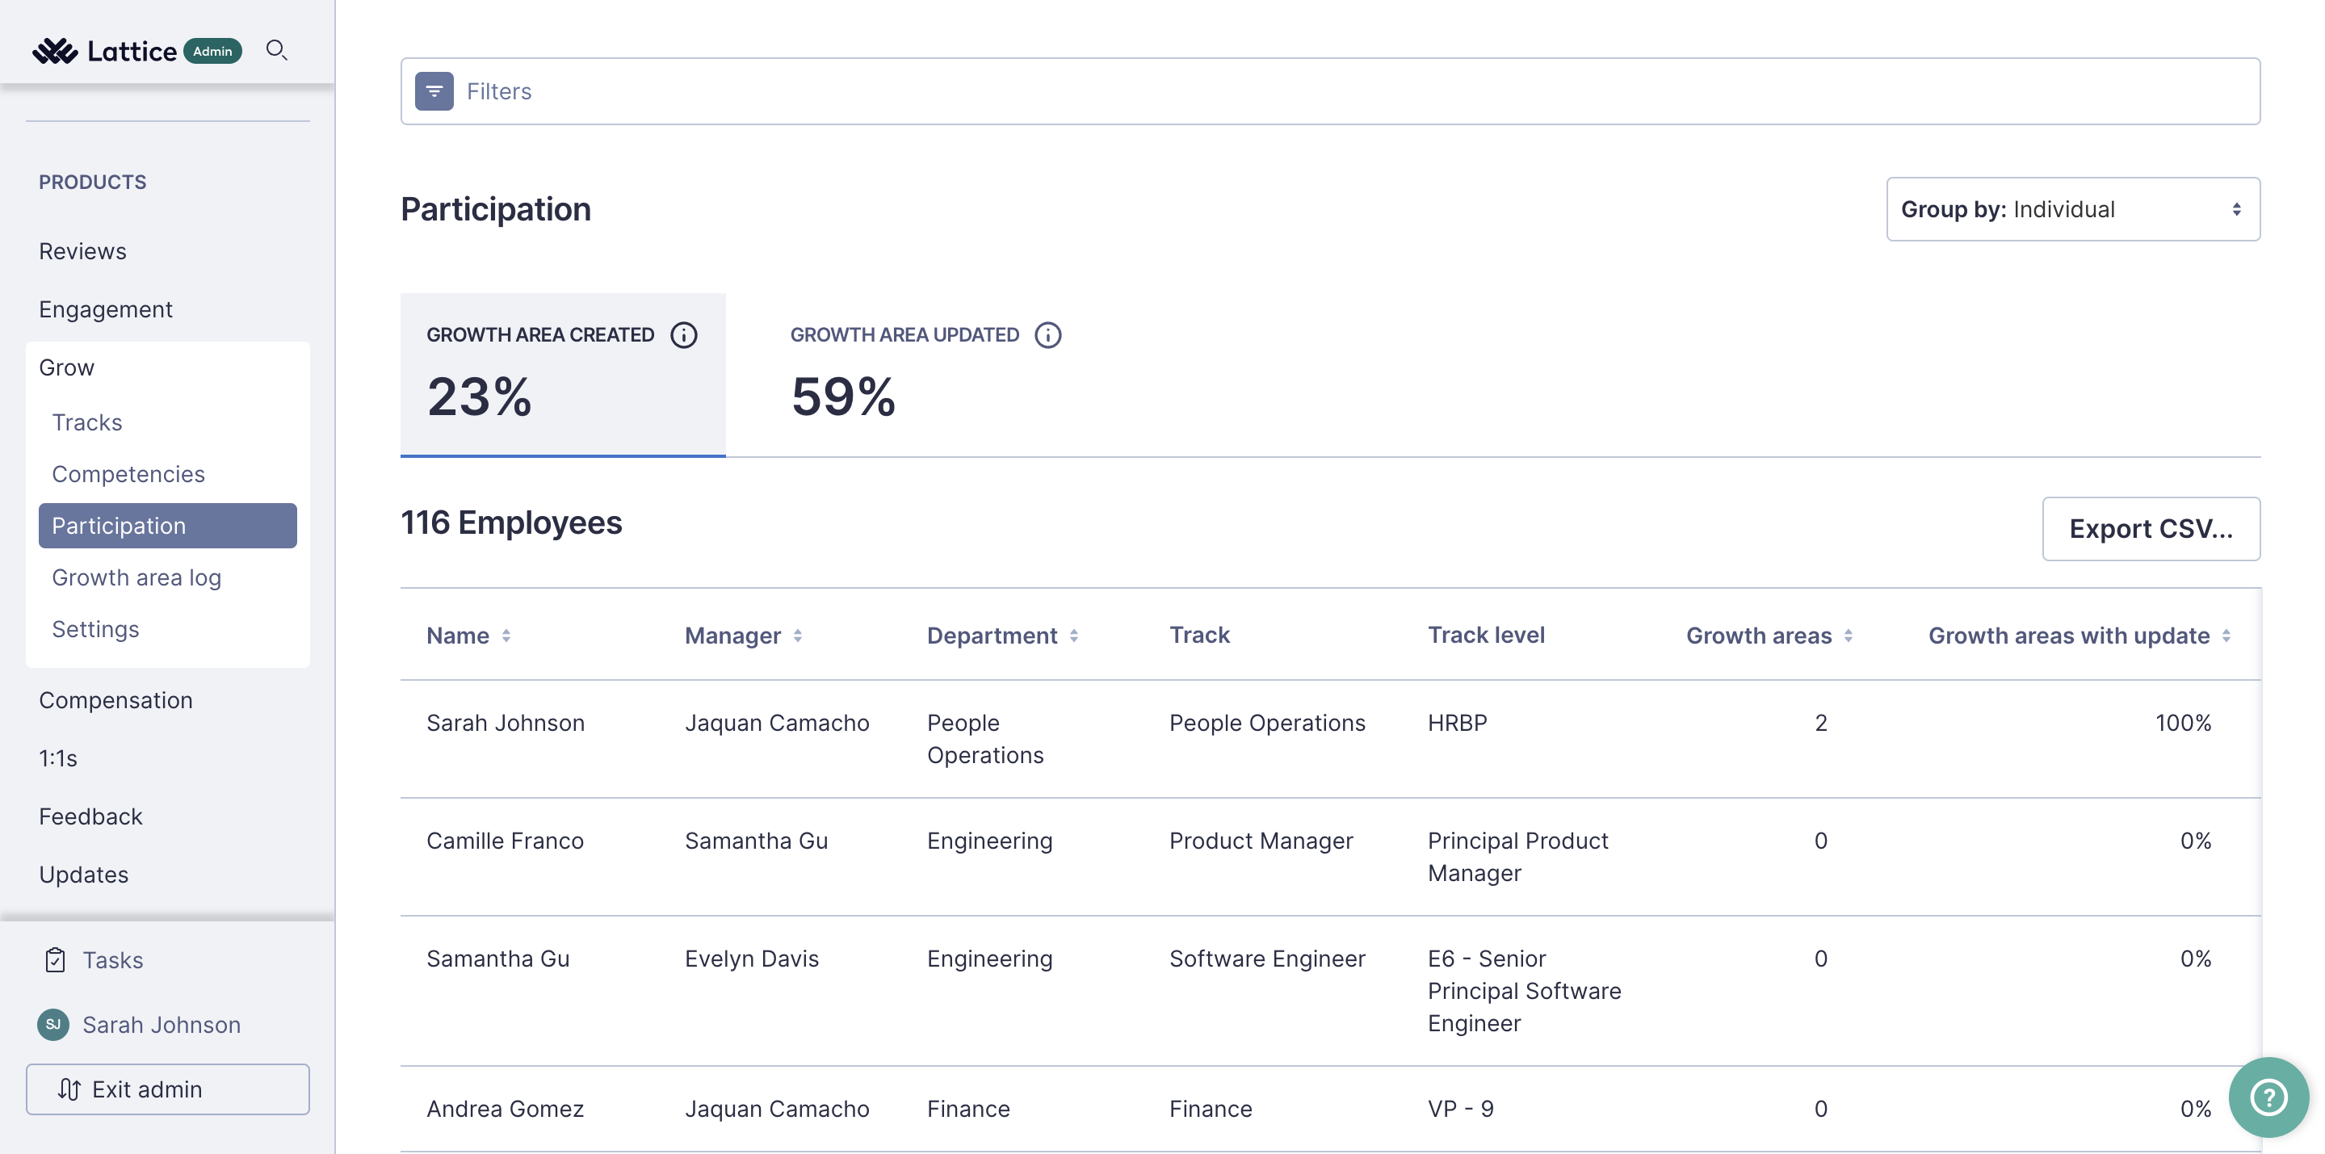Viewport: 2325px width, 1154px height.
Task: Click Sarah Johnson name in table
Action: [x=506, y=723]
